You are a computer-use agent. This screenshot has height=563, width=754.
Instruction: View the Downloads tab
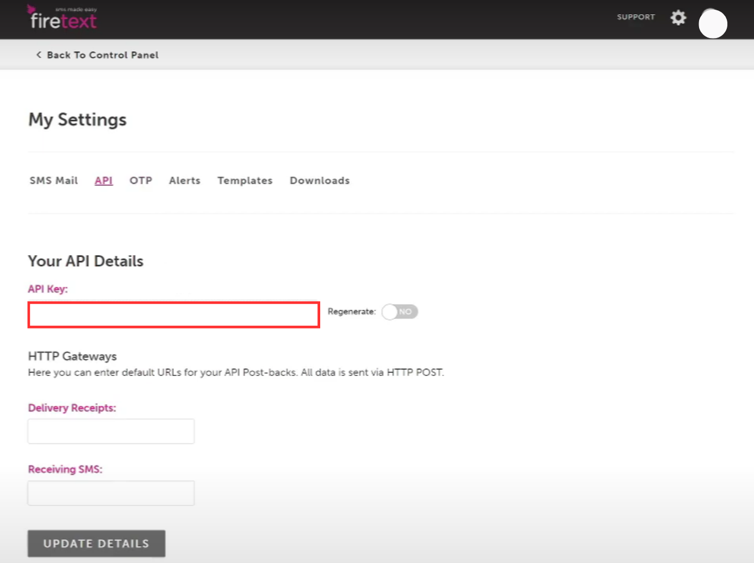pyautogui.click(x=319, y=180)
